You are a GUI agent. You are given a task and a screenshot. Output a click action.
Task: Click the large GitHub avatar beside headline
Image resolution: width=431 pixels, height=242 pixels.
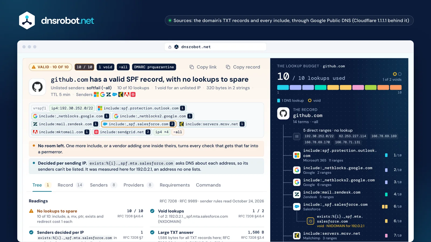(37, 87)
